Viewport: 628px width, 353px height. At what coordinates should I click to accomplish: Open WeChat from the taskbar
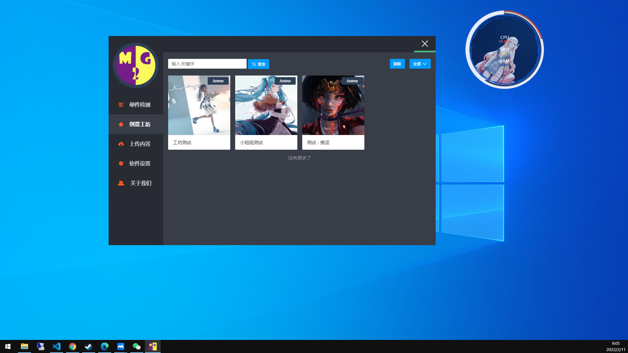(137, 346)
